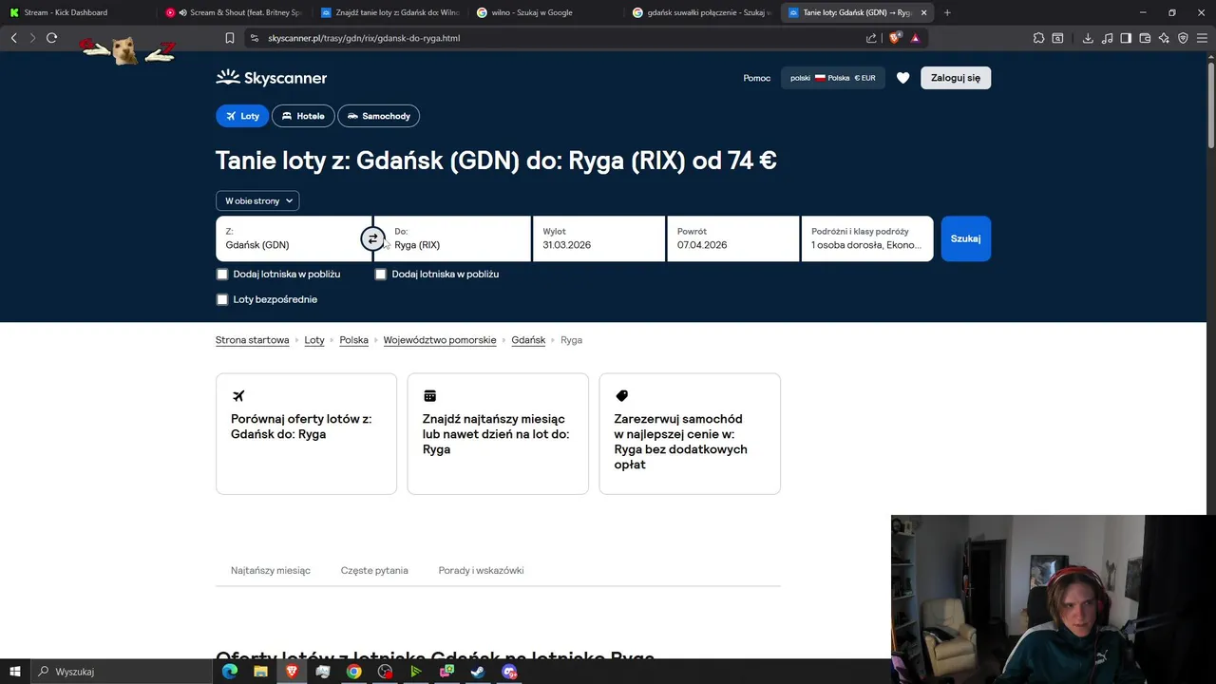Open browser main hamburger menu

point(1202,38)
